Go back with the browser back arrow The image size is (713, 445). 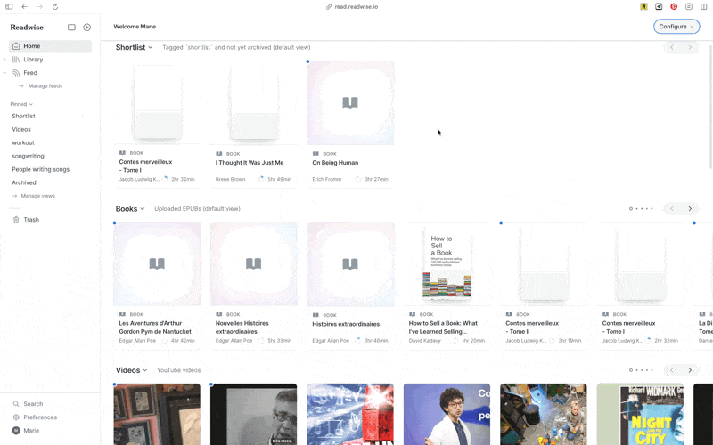(25, 7)
